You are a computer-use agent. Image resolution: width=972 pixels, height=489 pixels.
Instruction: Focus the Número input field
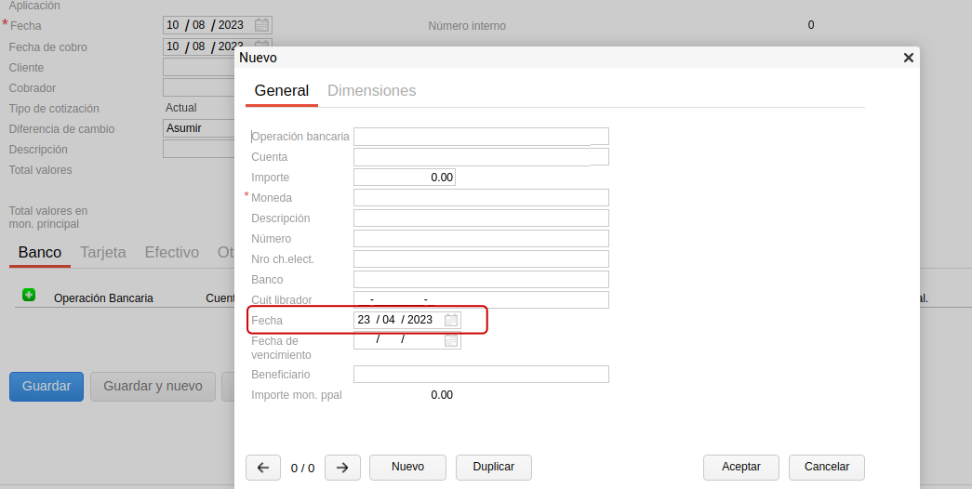click(x=481, y=239)
